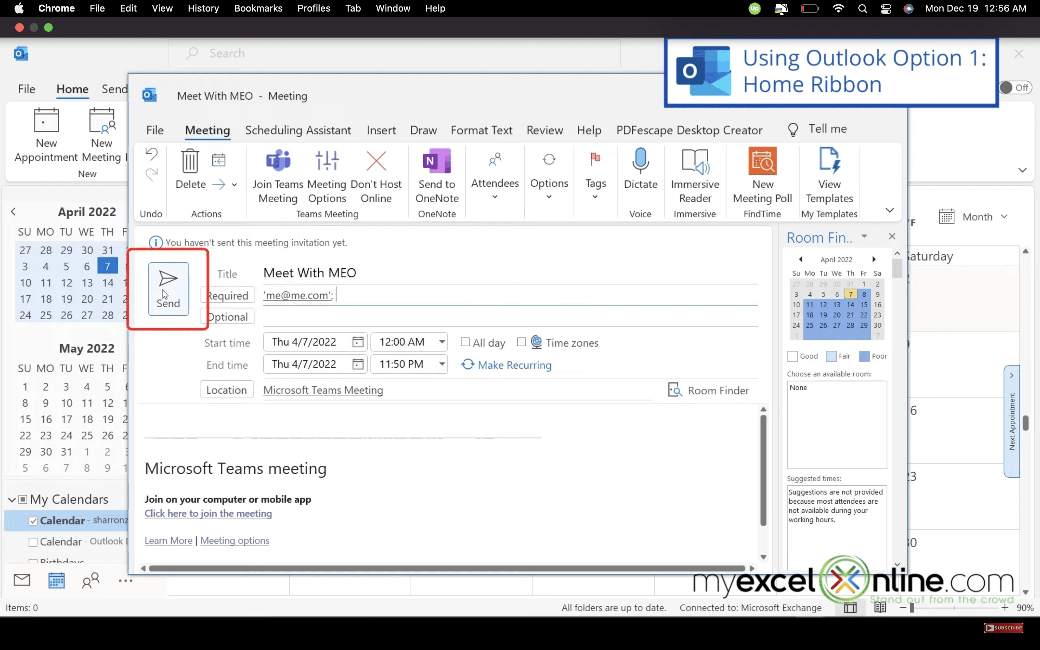
Task: Click the Tell me lightbulb field
Action: coord(817,129)
